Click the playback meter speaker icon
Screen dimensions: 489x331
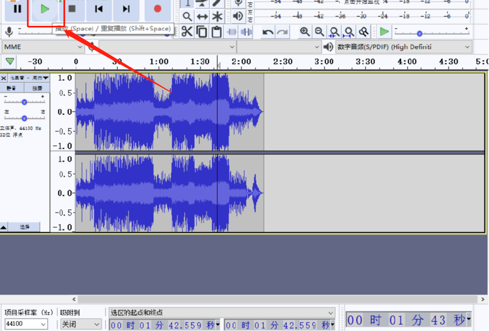[238, 16]
